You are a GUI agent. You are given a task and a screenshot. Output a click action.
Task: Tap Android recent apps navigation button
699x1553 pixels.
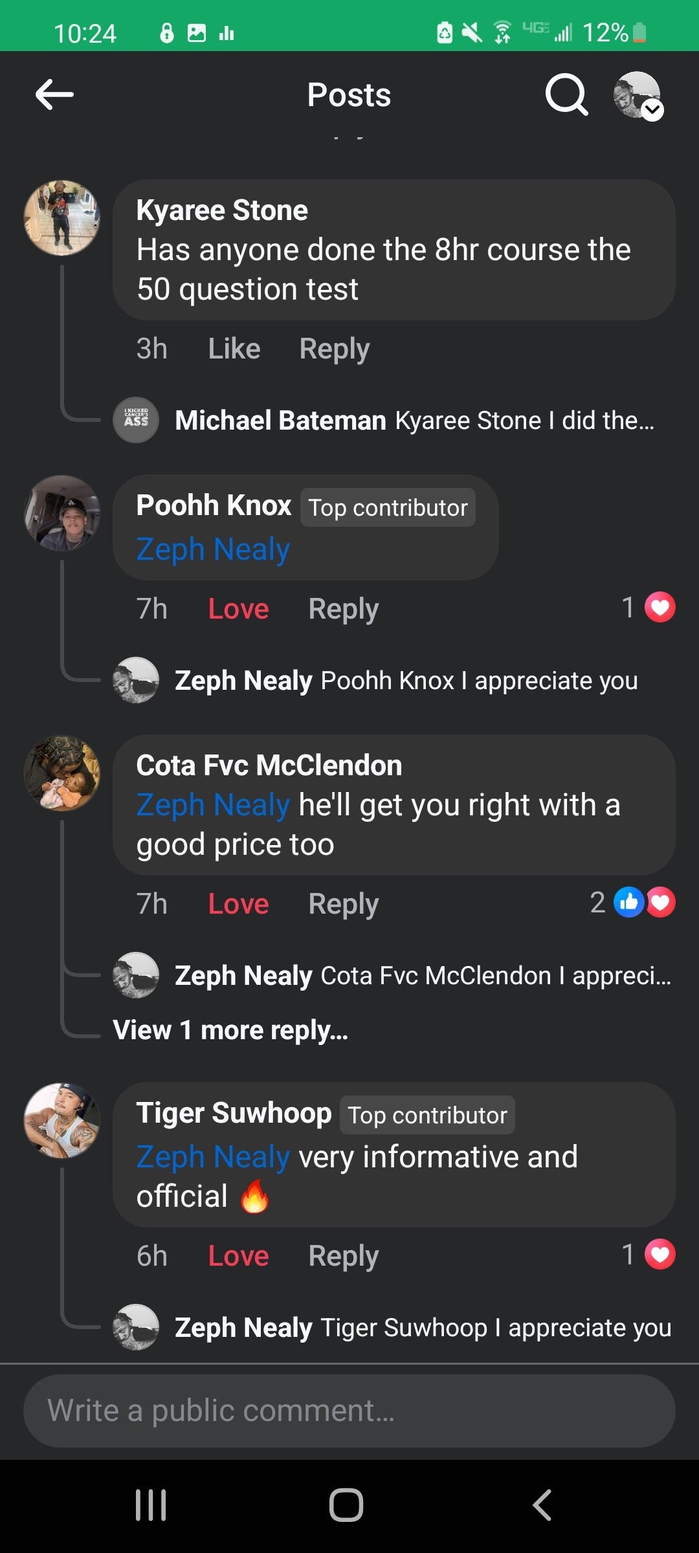pos(151,1504)
